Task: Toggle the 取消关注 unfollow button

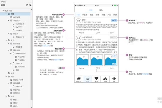Action: coord(113,38)
